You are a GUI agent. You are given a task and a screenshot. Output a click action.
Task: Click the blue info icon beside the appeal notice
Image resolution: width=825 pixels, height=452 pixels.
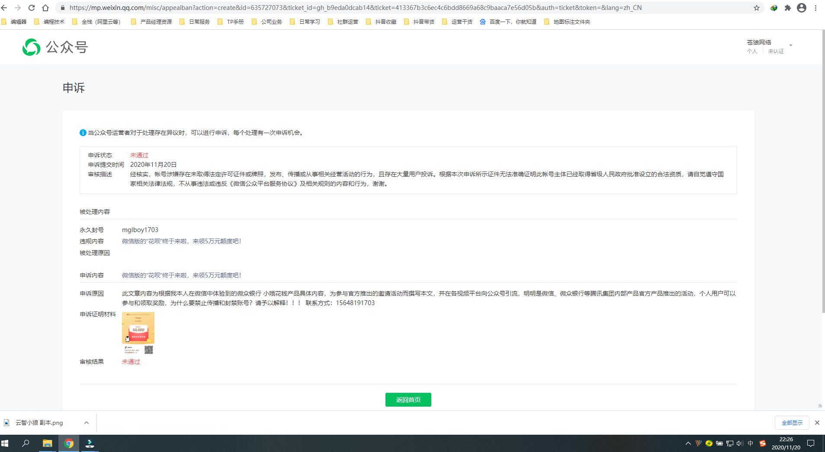83,133
